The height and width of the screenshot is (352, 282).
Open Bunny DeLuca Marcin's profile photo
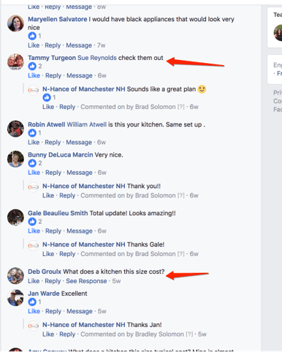pos(15,159)
